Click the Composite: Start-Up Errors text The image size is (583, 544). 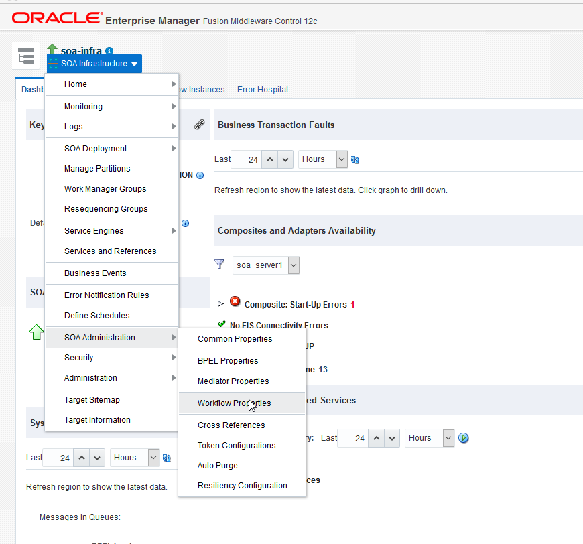[296, 305]
